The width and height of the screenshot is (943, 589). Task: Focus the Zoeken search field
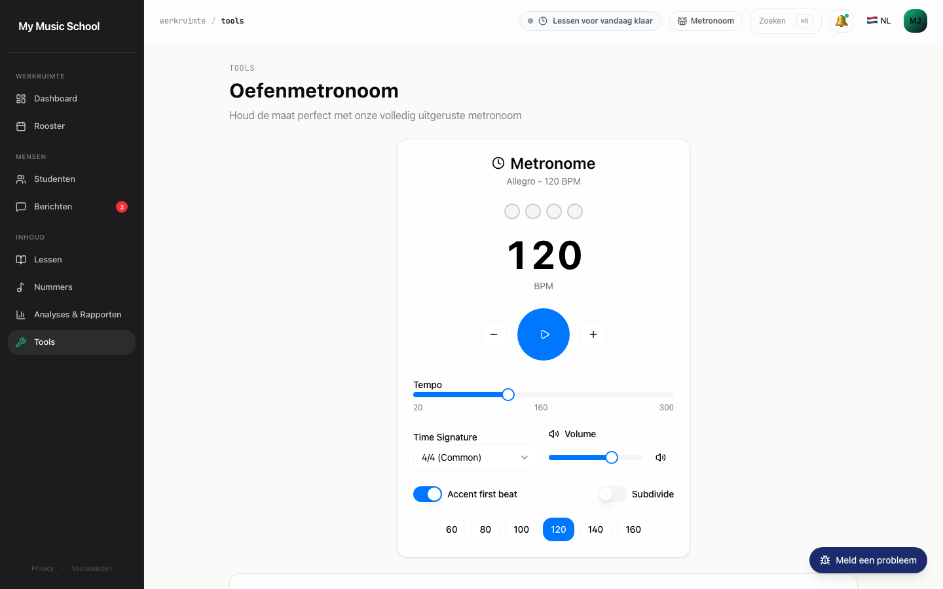[x=786, y=21]
